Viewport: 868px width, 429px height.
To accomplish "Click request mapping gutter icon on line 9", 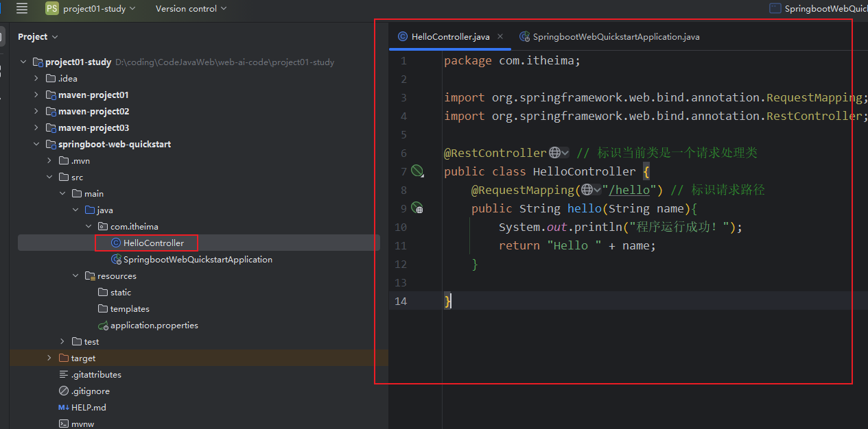I will (417, 208).
